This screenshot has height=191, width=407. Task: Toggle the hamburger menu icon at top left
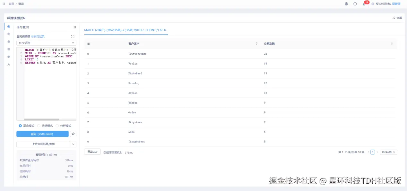tap(4, 4)
